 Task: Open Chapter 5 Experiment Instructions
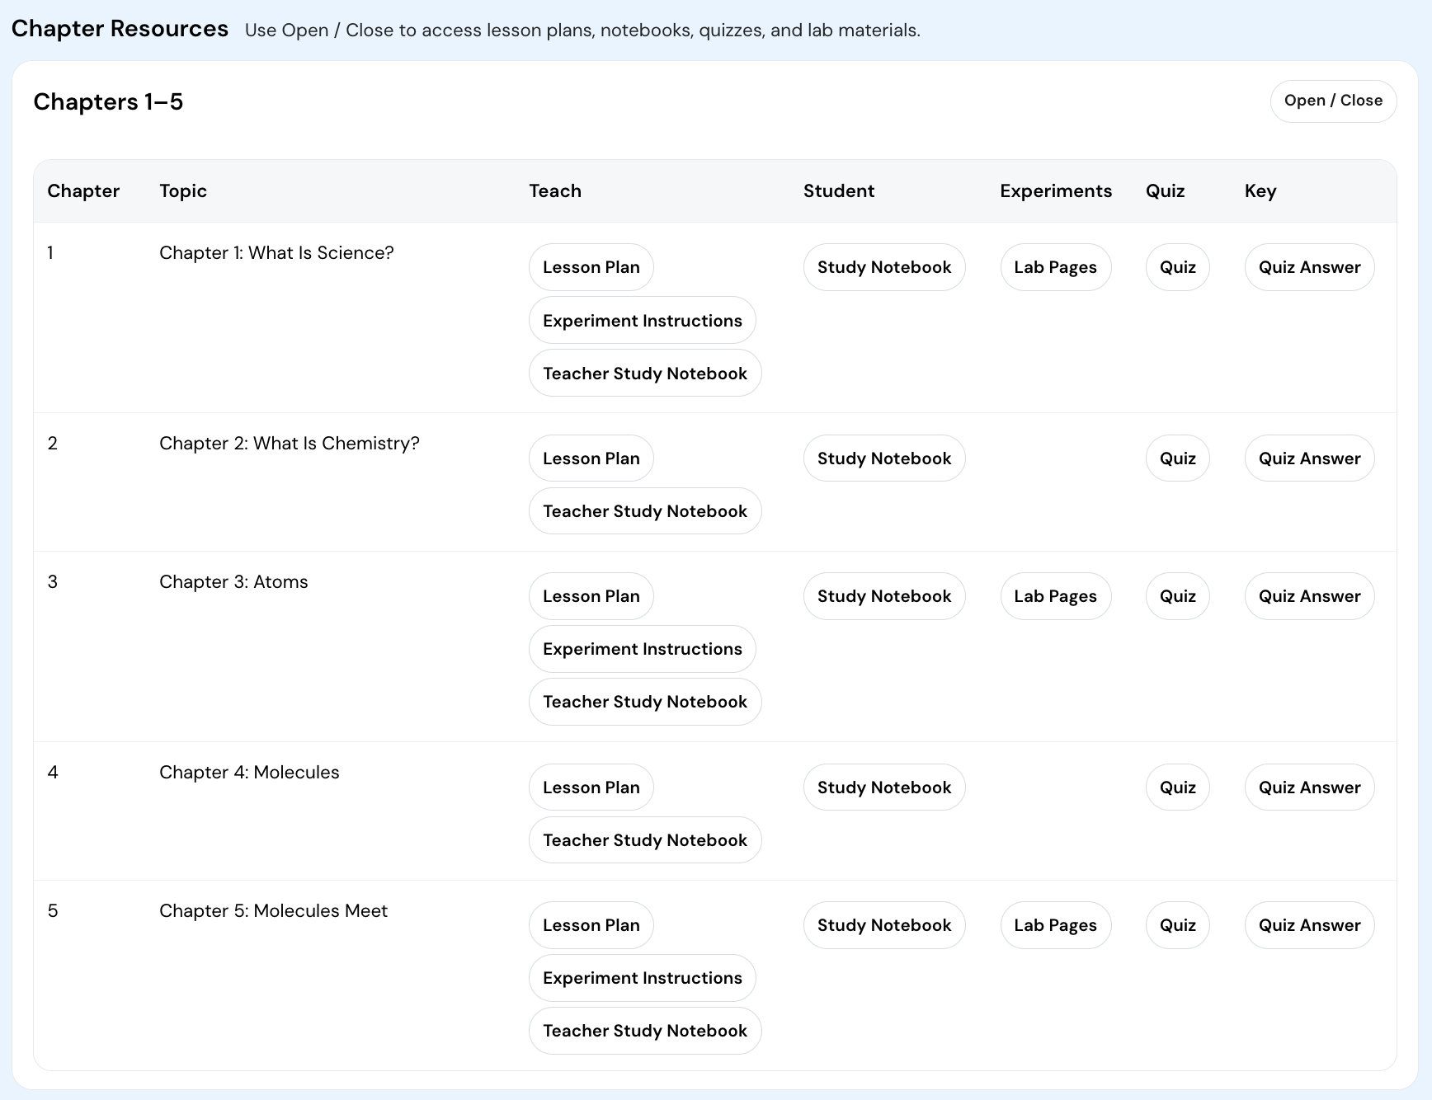(642, 978)
